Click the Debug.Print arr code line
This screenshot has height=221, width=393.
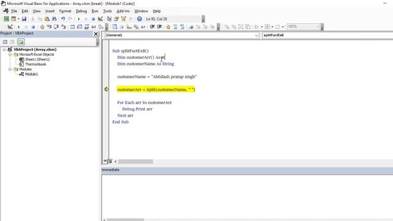(x=137, y=109)
